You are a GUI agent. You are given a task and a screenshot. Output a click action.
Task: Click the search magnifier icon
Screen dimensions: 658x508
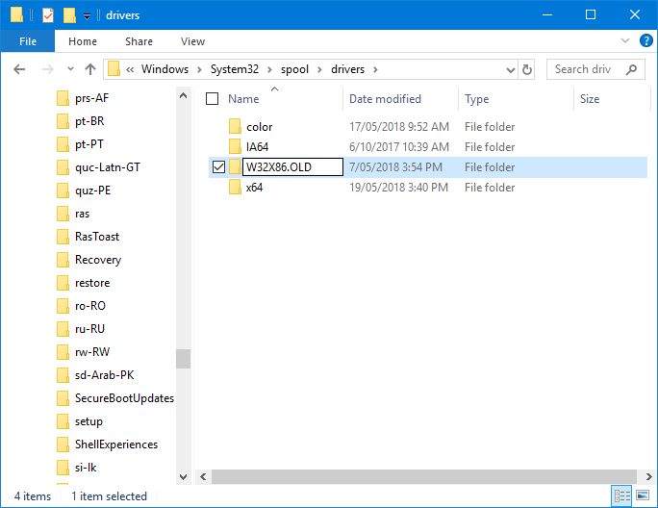(x=631, y=69)
